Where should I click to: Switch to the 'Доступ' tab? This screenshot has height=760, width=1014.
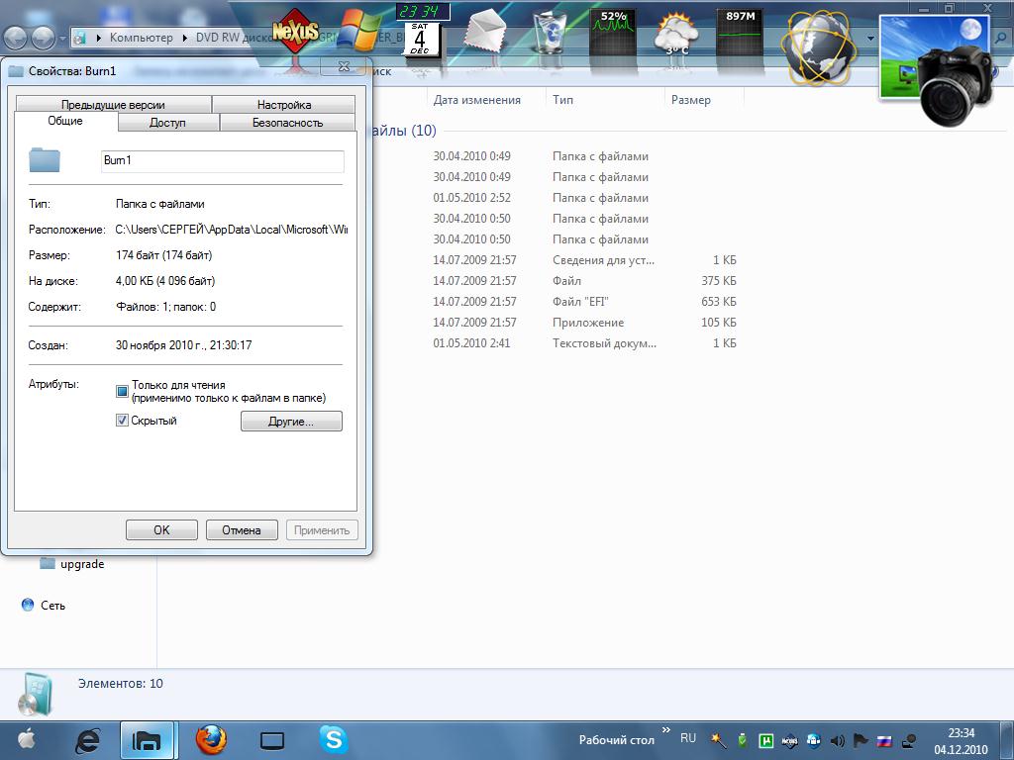pyautogui.click(x=167, y=122)
